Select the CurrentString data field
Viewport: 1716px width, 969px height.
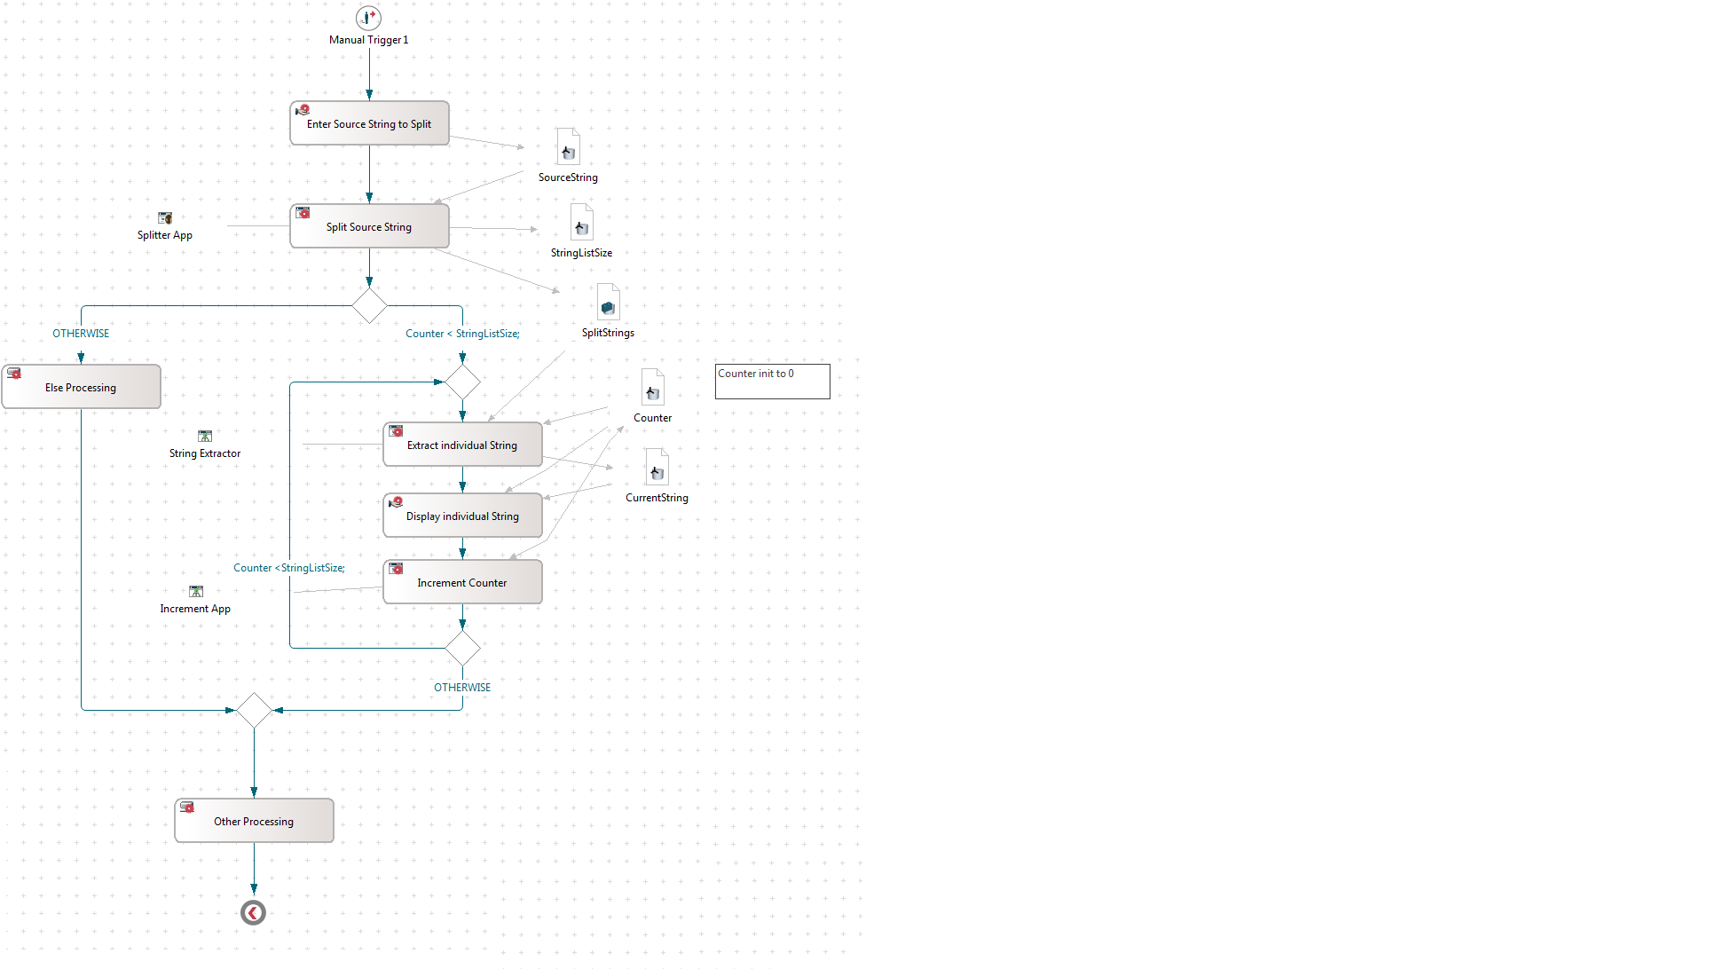tap(656, 471)
